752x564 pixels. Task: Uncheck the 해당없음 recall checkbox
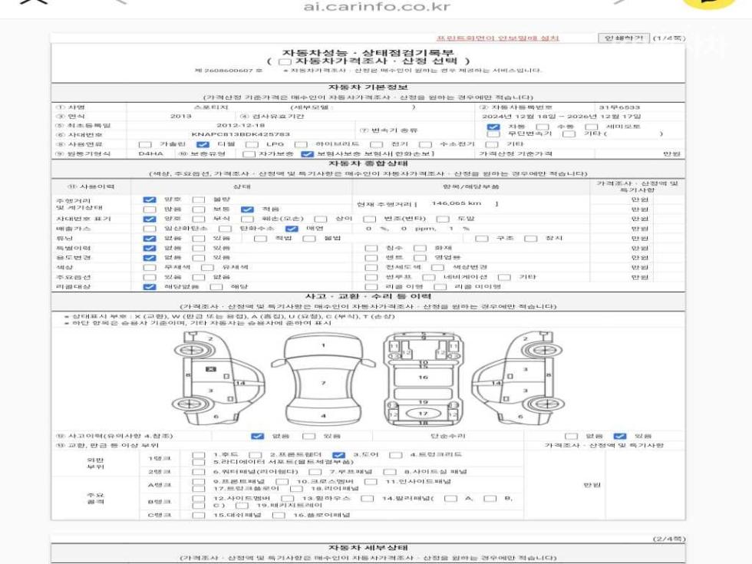[150, 287]
